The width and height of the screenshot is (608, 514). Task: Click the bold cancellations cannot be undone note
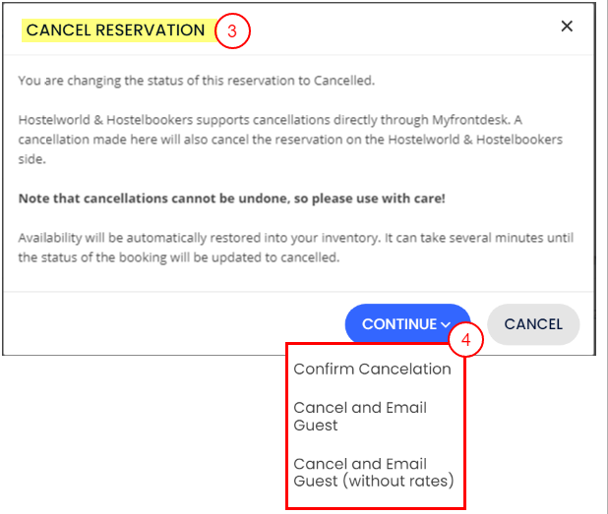(232, 199)
